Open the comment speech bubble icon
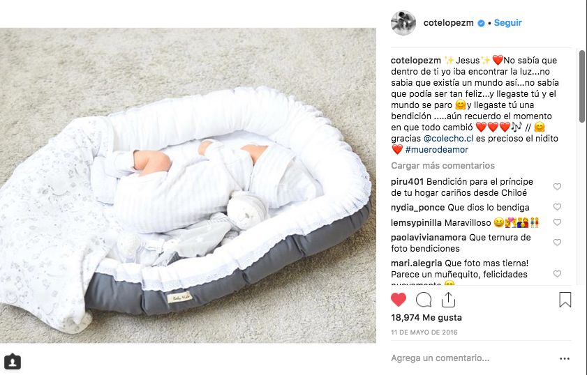Image resolution: width=587 pixels, height=375 pixels. coord(424,300)
